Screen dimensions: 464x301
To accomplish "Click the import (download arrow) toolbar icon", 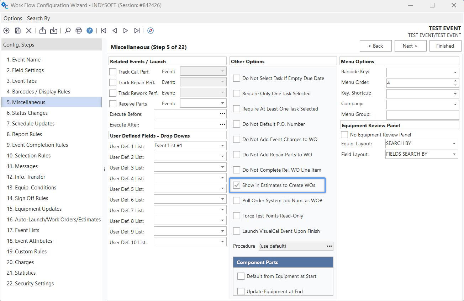I will coord(54,31).
